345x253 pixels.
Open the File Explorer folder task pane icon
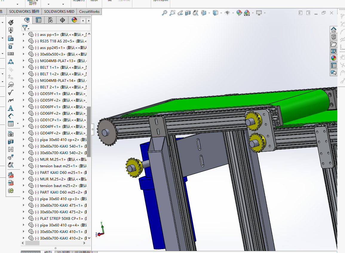coord(334,44)
